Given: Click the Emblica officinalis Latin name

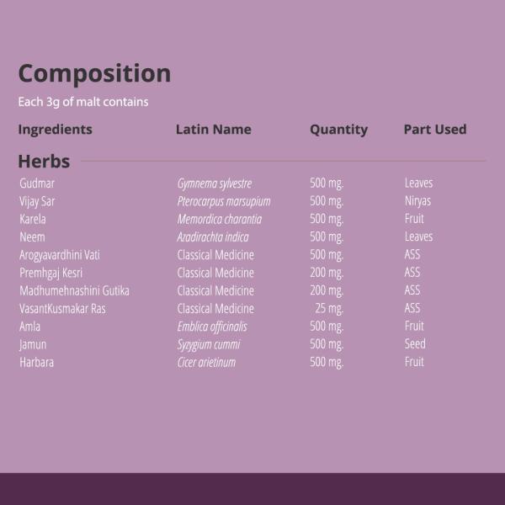Looking at the screenshot, I should coord(211,327).
